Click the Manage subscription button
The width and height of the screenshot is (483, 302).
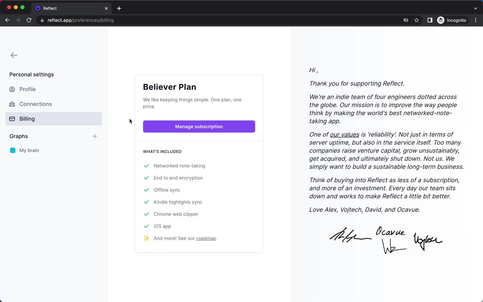[199, 126]
